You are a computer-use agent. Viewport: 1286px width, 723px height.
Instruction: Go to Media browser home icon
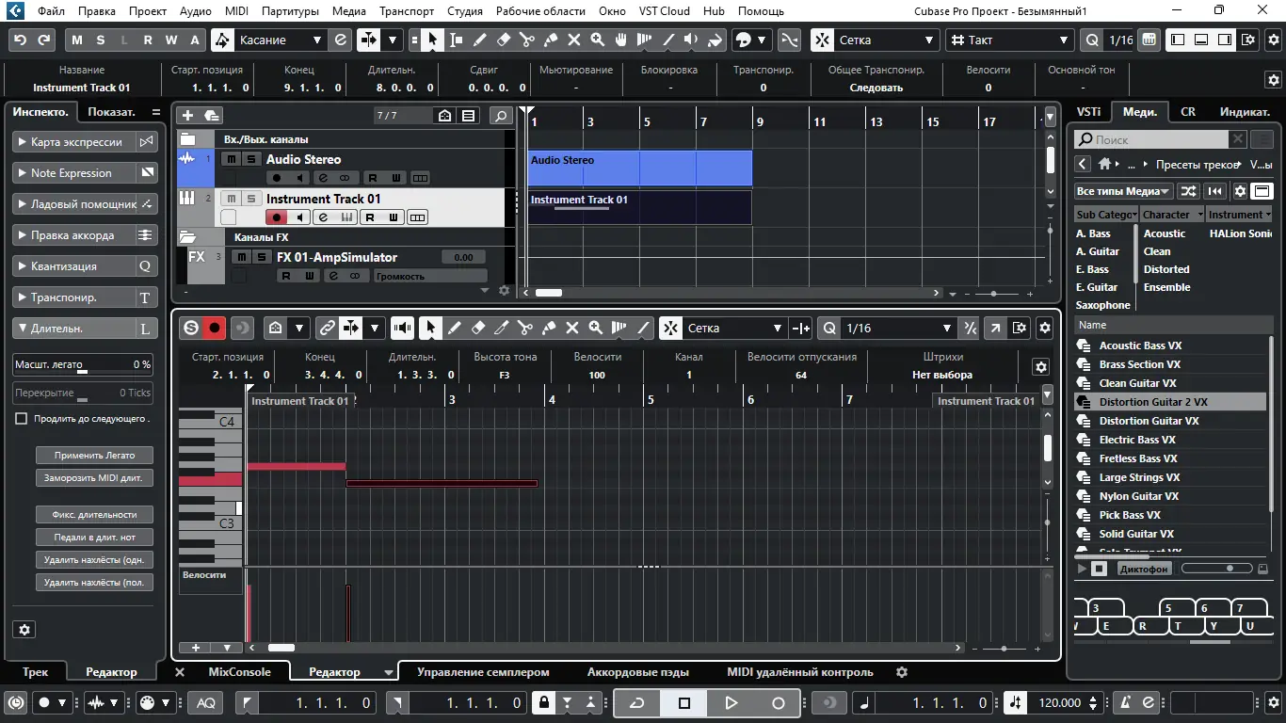(1105, 164)
